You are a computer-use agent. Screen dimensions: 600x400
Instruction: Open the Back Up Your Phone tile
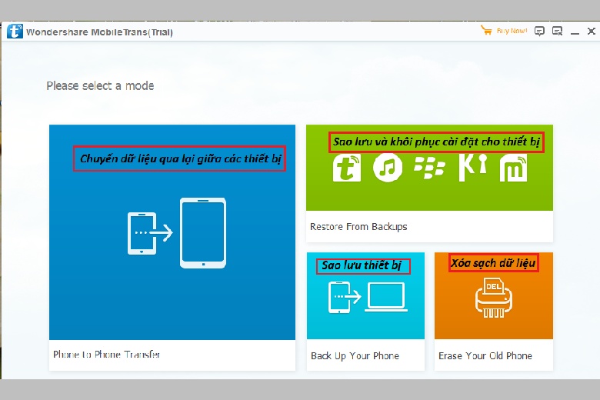[365, 312]
